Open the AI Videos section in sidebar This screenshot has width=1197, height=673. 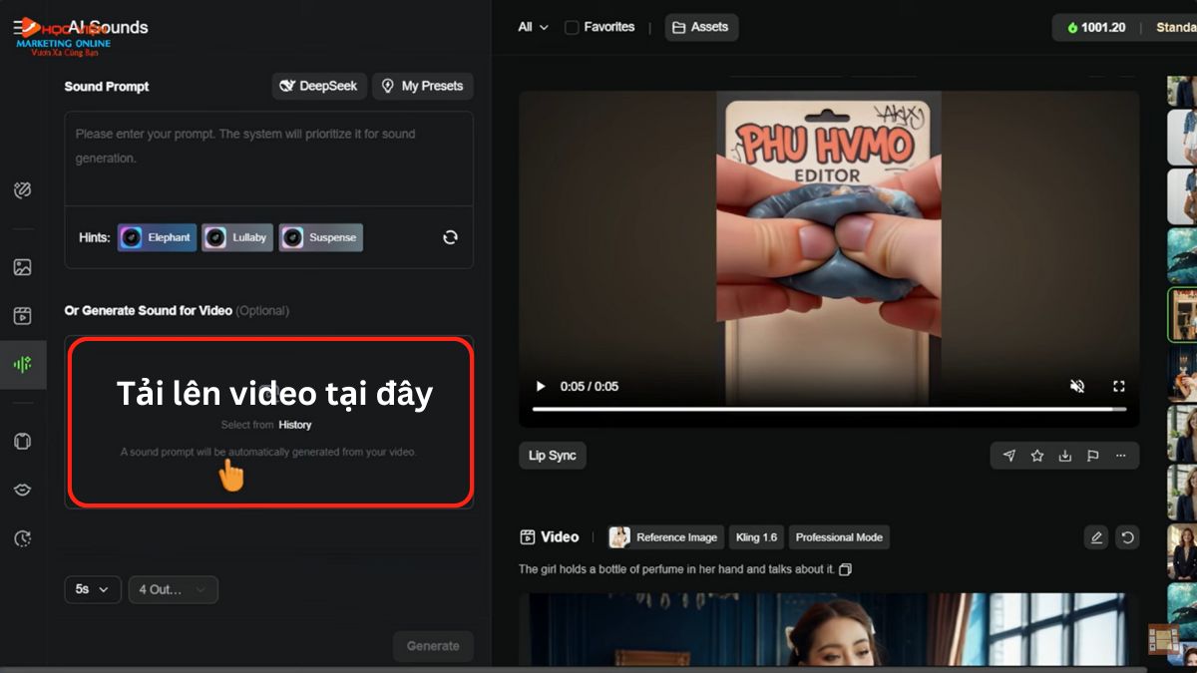pos(22,316)
